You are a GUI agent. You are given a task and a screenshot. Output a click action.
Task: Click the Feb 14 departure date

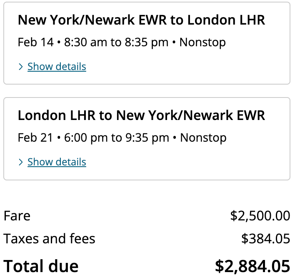coord(36,42)
